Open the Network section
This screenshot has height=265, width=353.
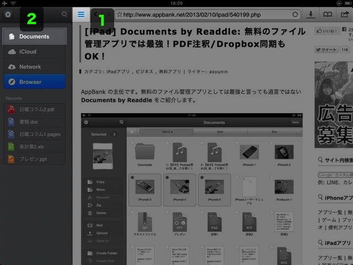34,67
